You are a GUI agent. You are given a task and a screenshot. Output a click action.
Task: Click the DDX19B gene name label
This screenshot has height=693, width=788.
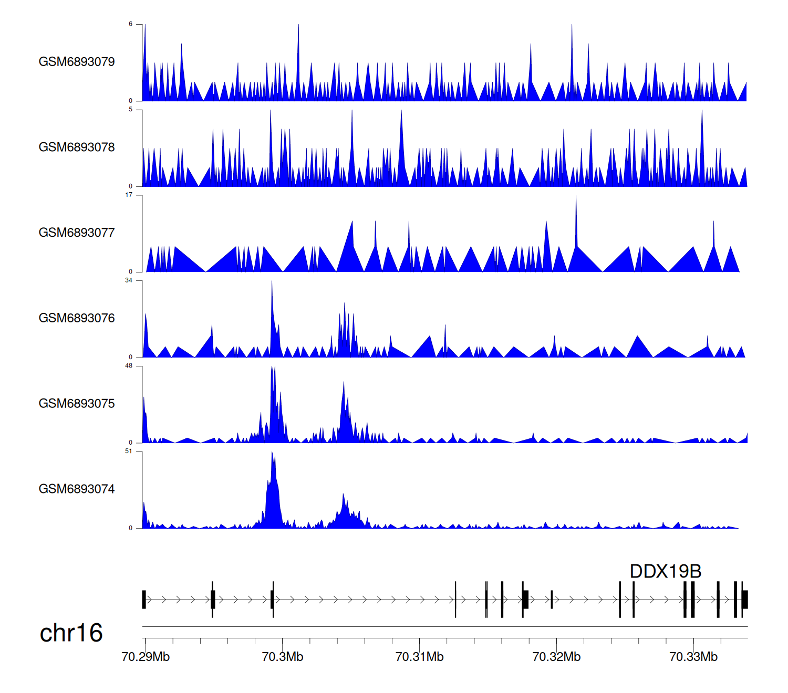click(666, 572)
